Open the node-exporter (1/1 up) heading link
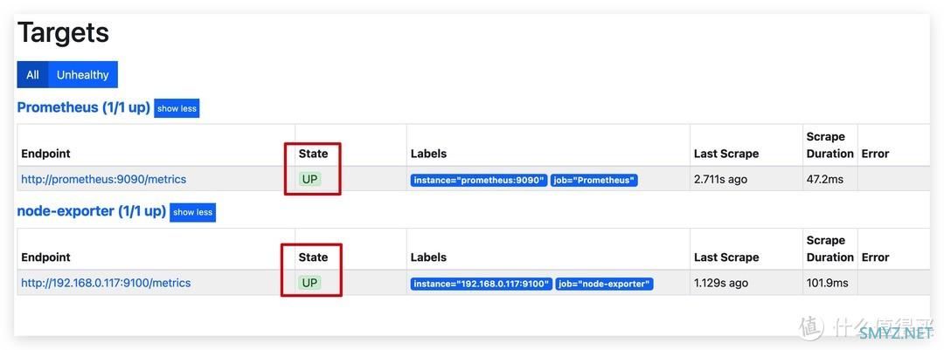This screenshot has width=944, height=350. click(x=92, y=211)
